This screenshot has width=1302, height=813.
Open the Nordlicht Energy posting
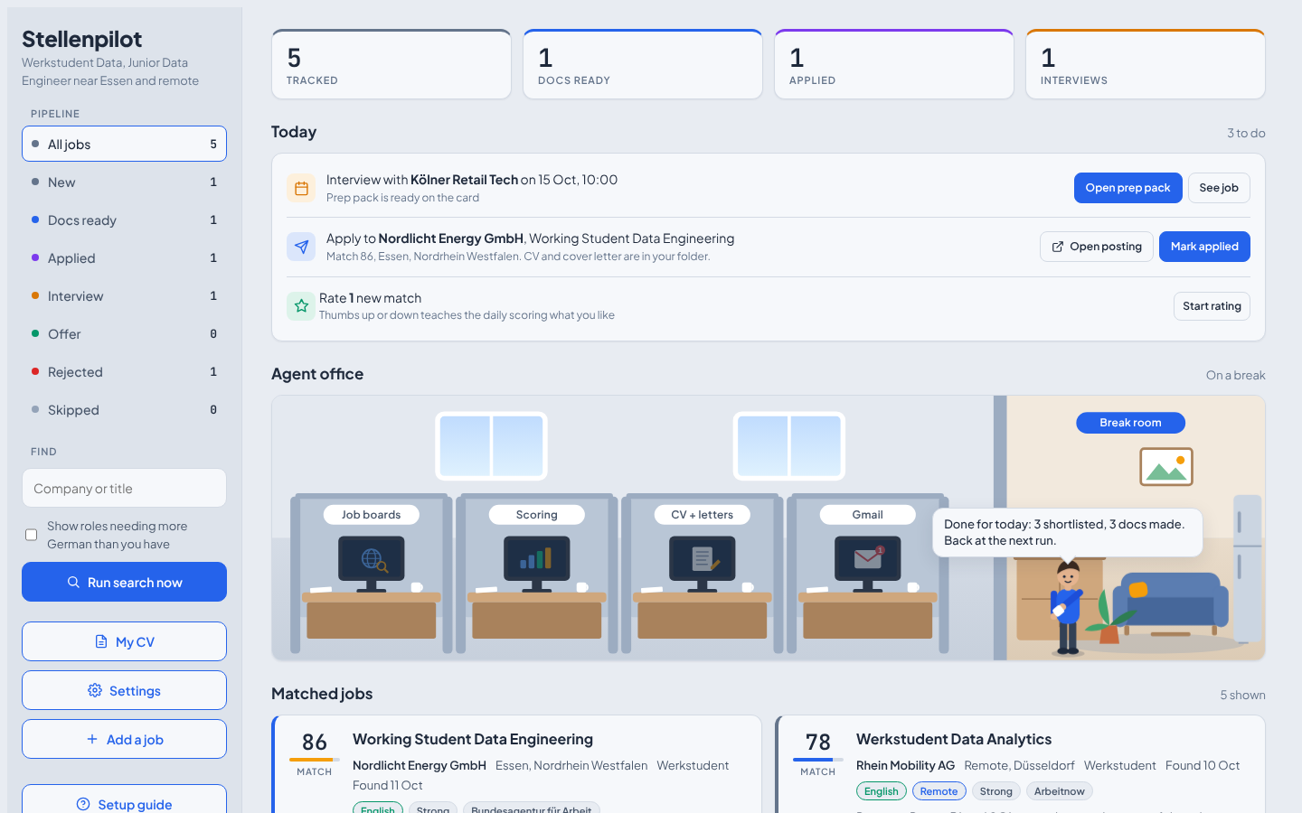[1097, 247]
